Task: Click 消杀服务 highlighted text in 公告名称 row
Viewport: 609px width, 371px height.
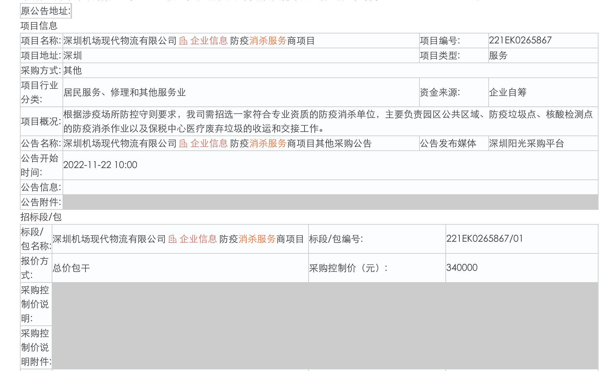Action: [268, 144]
